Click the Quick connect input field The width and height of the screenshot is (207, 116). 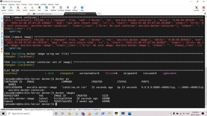(x=12, y=13)
